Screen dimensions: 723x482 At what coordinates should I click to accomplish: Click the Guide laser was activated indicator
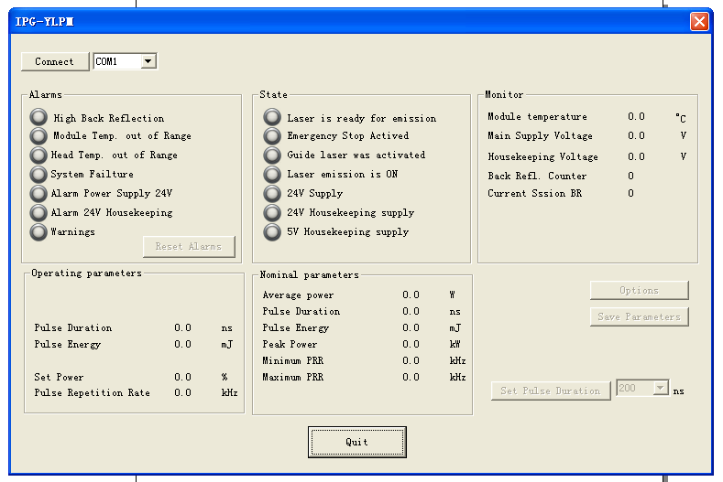272,155
